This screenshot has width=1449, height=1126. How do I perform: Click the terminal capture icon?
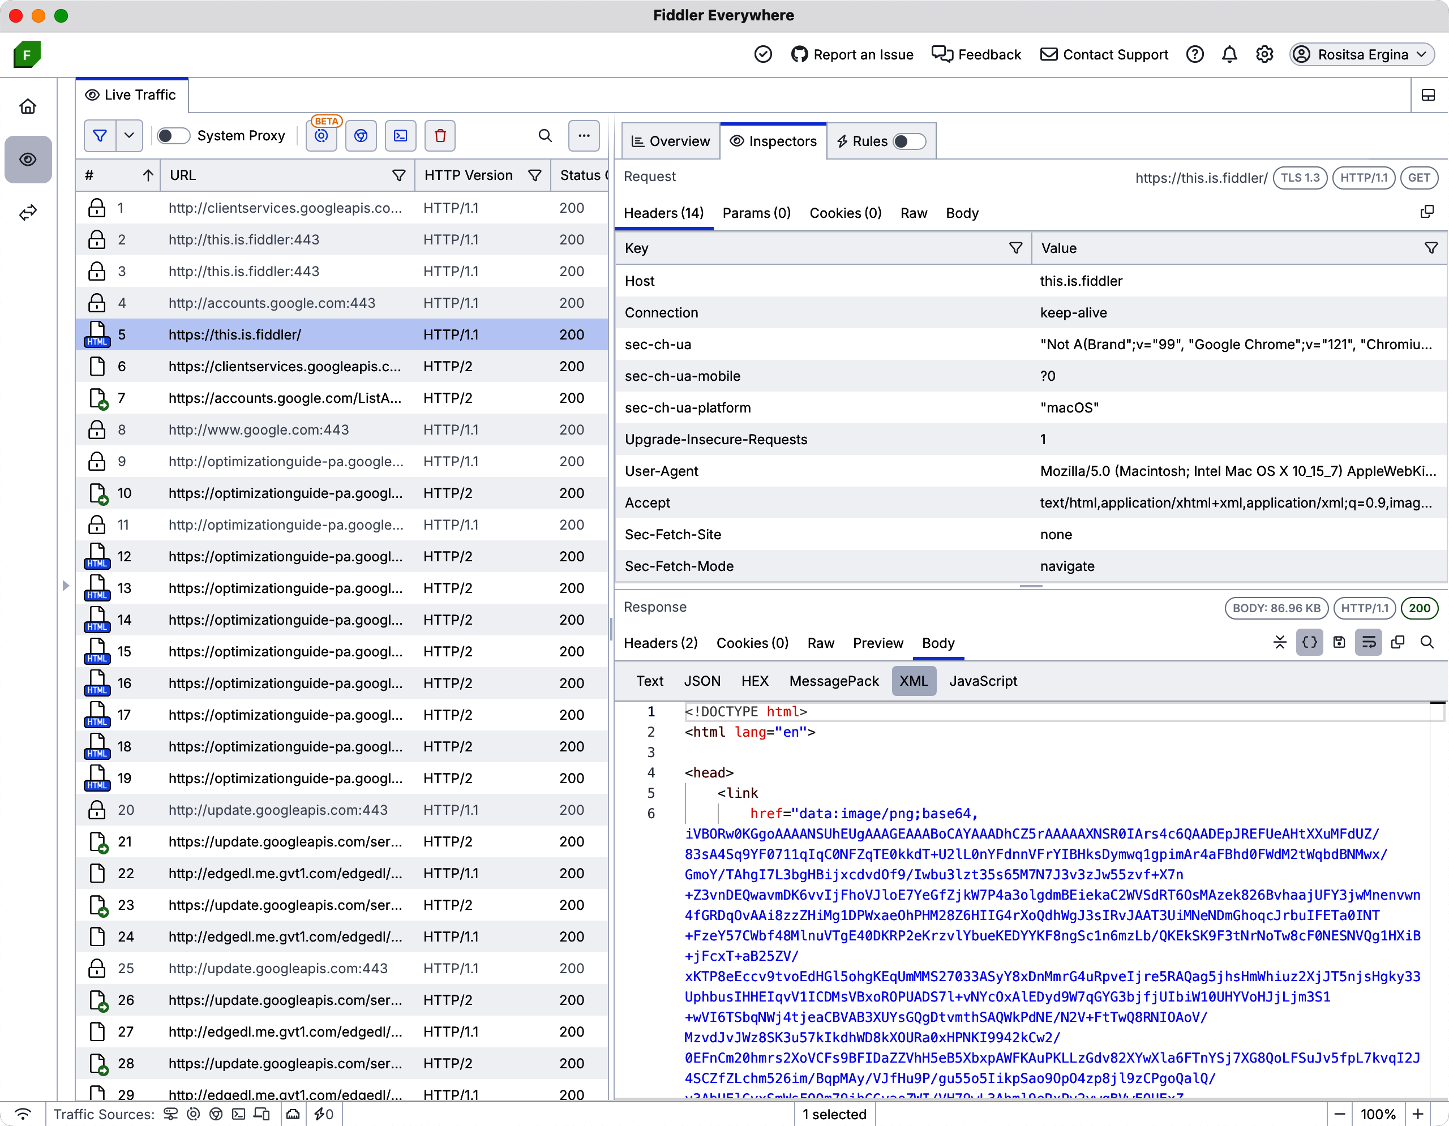pyautogui.click(x=401, y=136)
